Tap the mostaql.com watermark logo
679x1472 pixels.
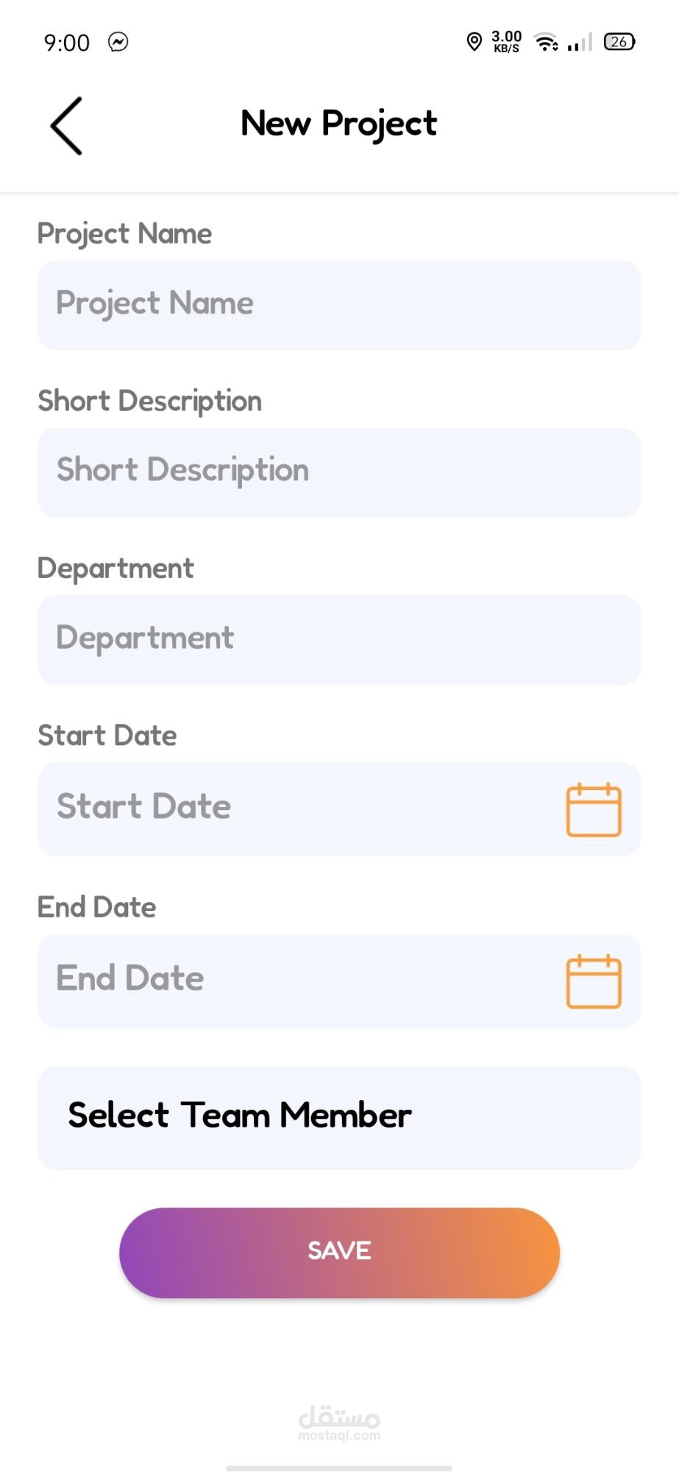(x=339, y=1422)
